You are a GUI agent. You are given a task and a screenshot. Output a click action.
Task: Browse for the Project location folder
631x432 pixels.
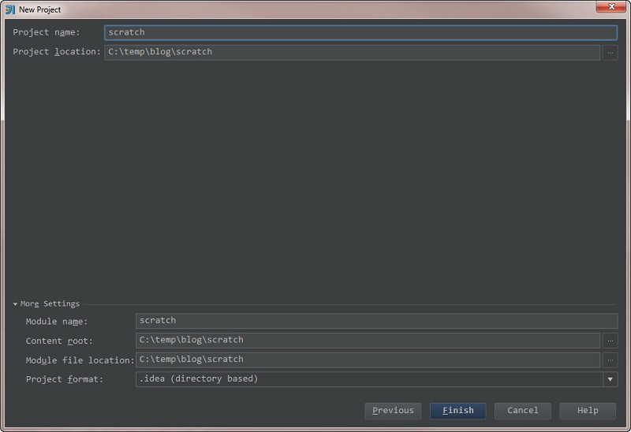(610, 53)
